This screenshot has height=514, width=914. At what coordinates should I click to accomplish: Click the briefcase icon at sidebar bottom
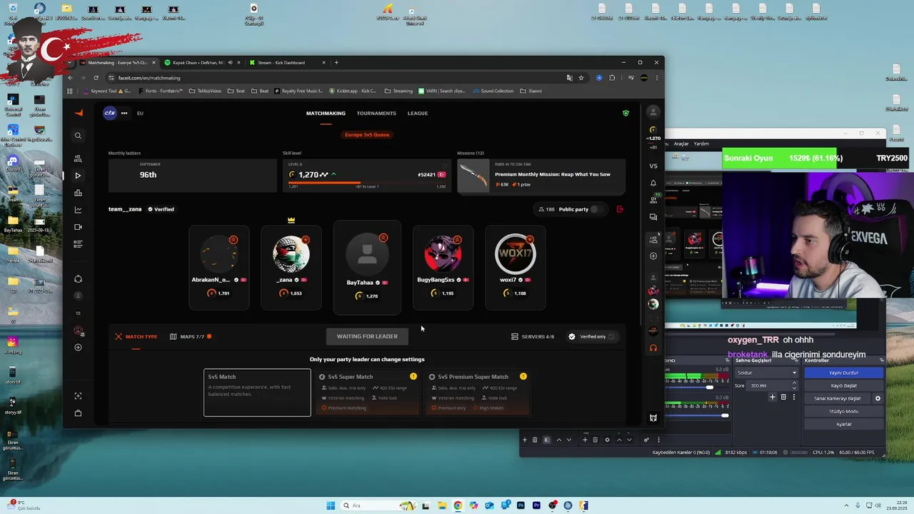[x=78, y=413]
